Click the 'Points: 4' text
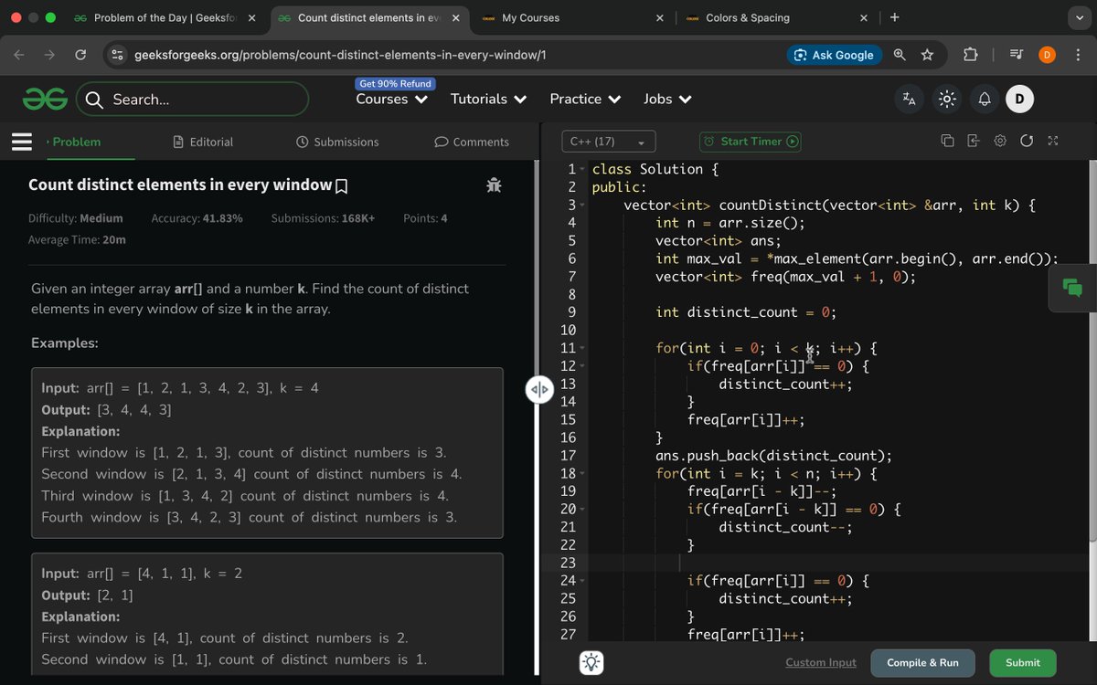Image resolution: width=1097 pixels, height=685 pixels. click(x=425, y=218)
